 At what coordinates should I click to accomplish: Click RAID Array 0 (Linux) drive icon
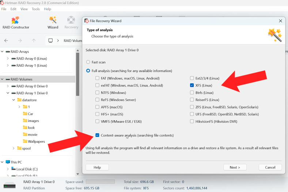14,59
